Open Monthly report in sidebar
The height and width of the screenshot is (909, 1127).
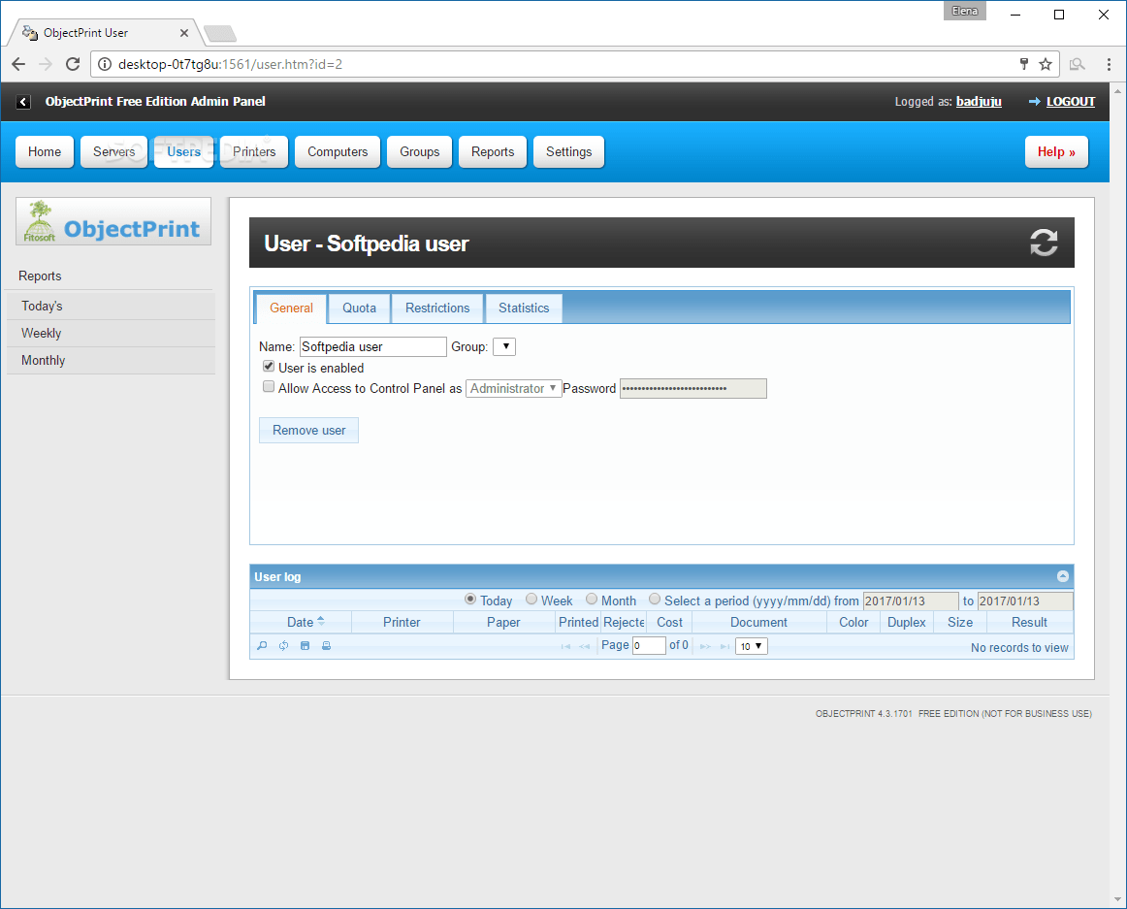(111, 360)
